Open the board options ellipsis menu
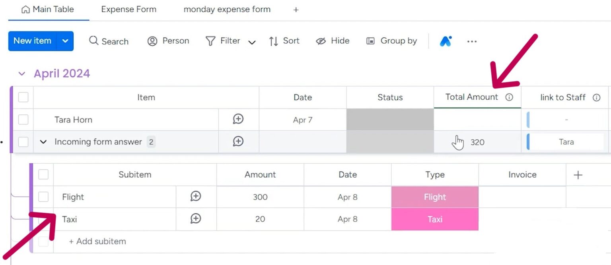 [472, 41]
